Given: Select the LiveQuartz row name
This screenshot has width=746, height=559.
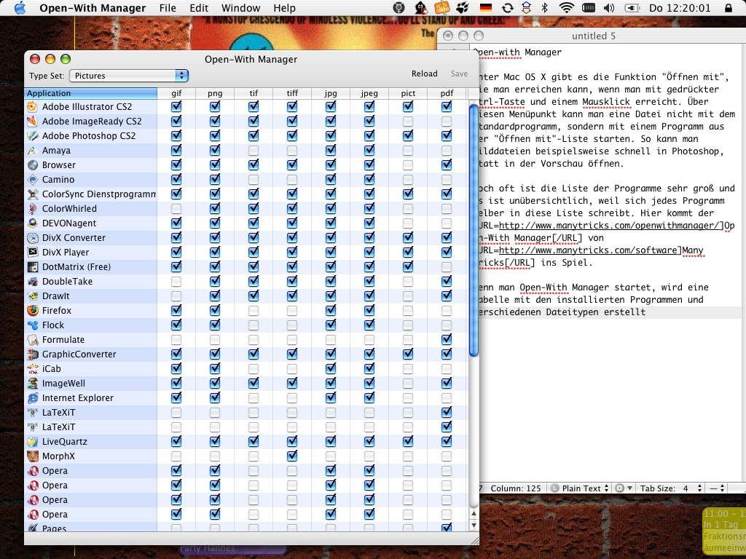Looking at the screenshot, I should click(x=65, y=442).
